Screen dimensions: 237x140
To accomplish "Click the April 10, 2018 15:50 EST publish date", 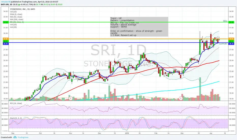I will pyautogui.click(x=48, y=2).
